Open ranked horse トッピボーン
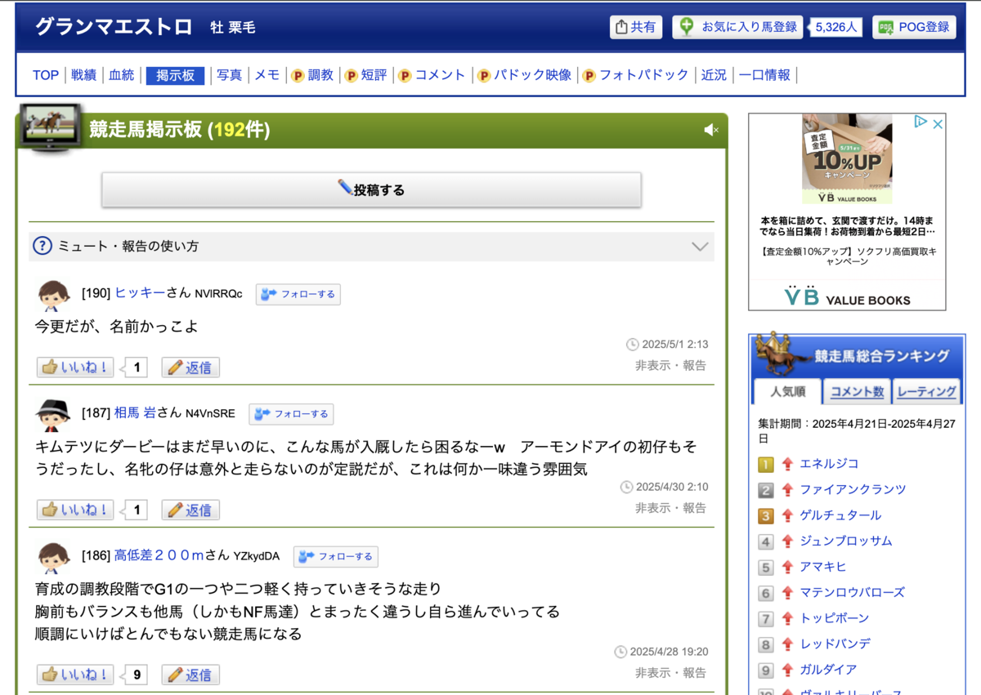The height and width of the screenshot is (695, 981). click(835, 618)
